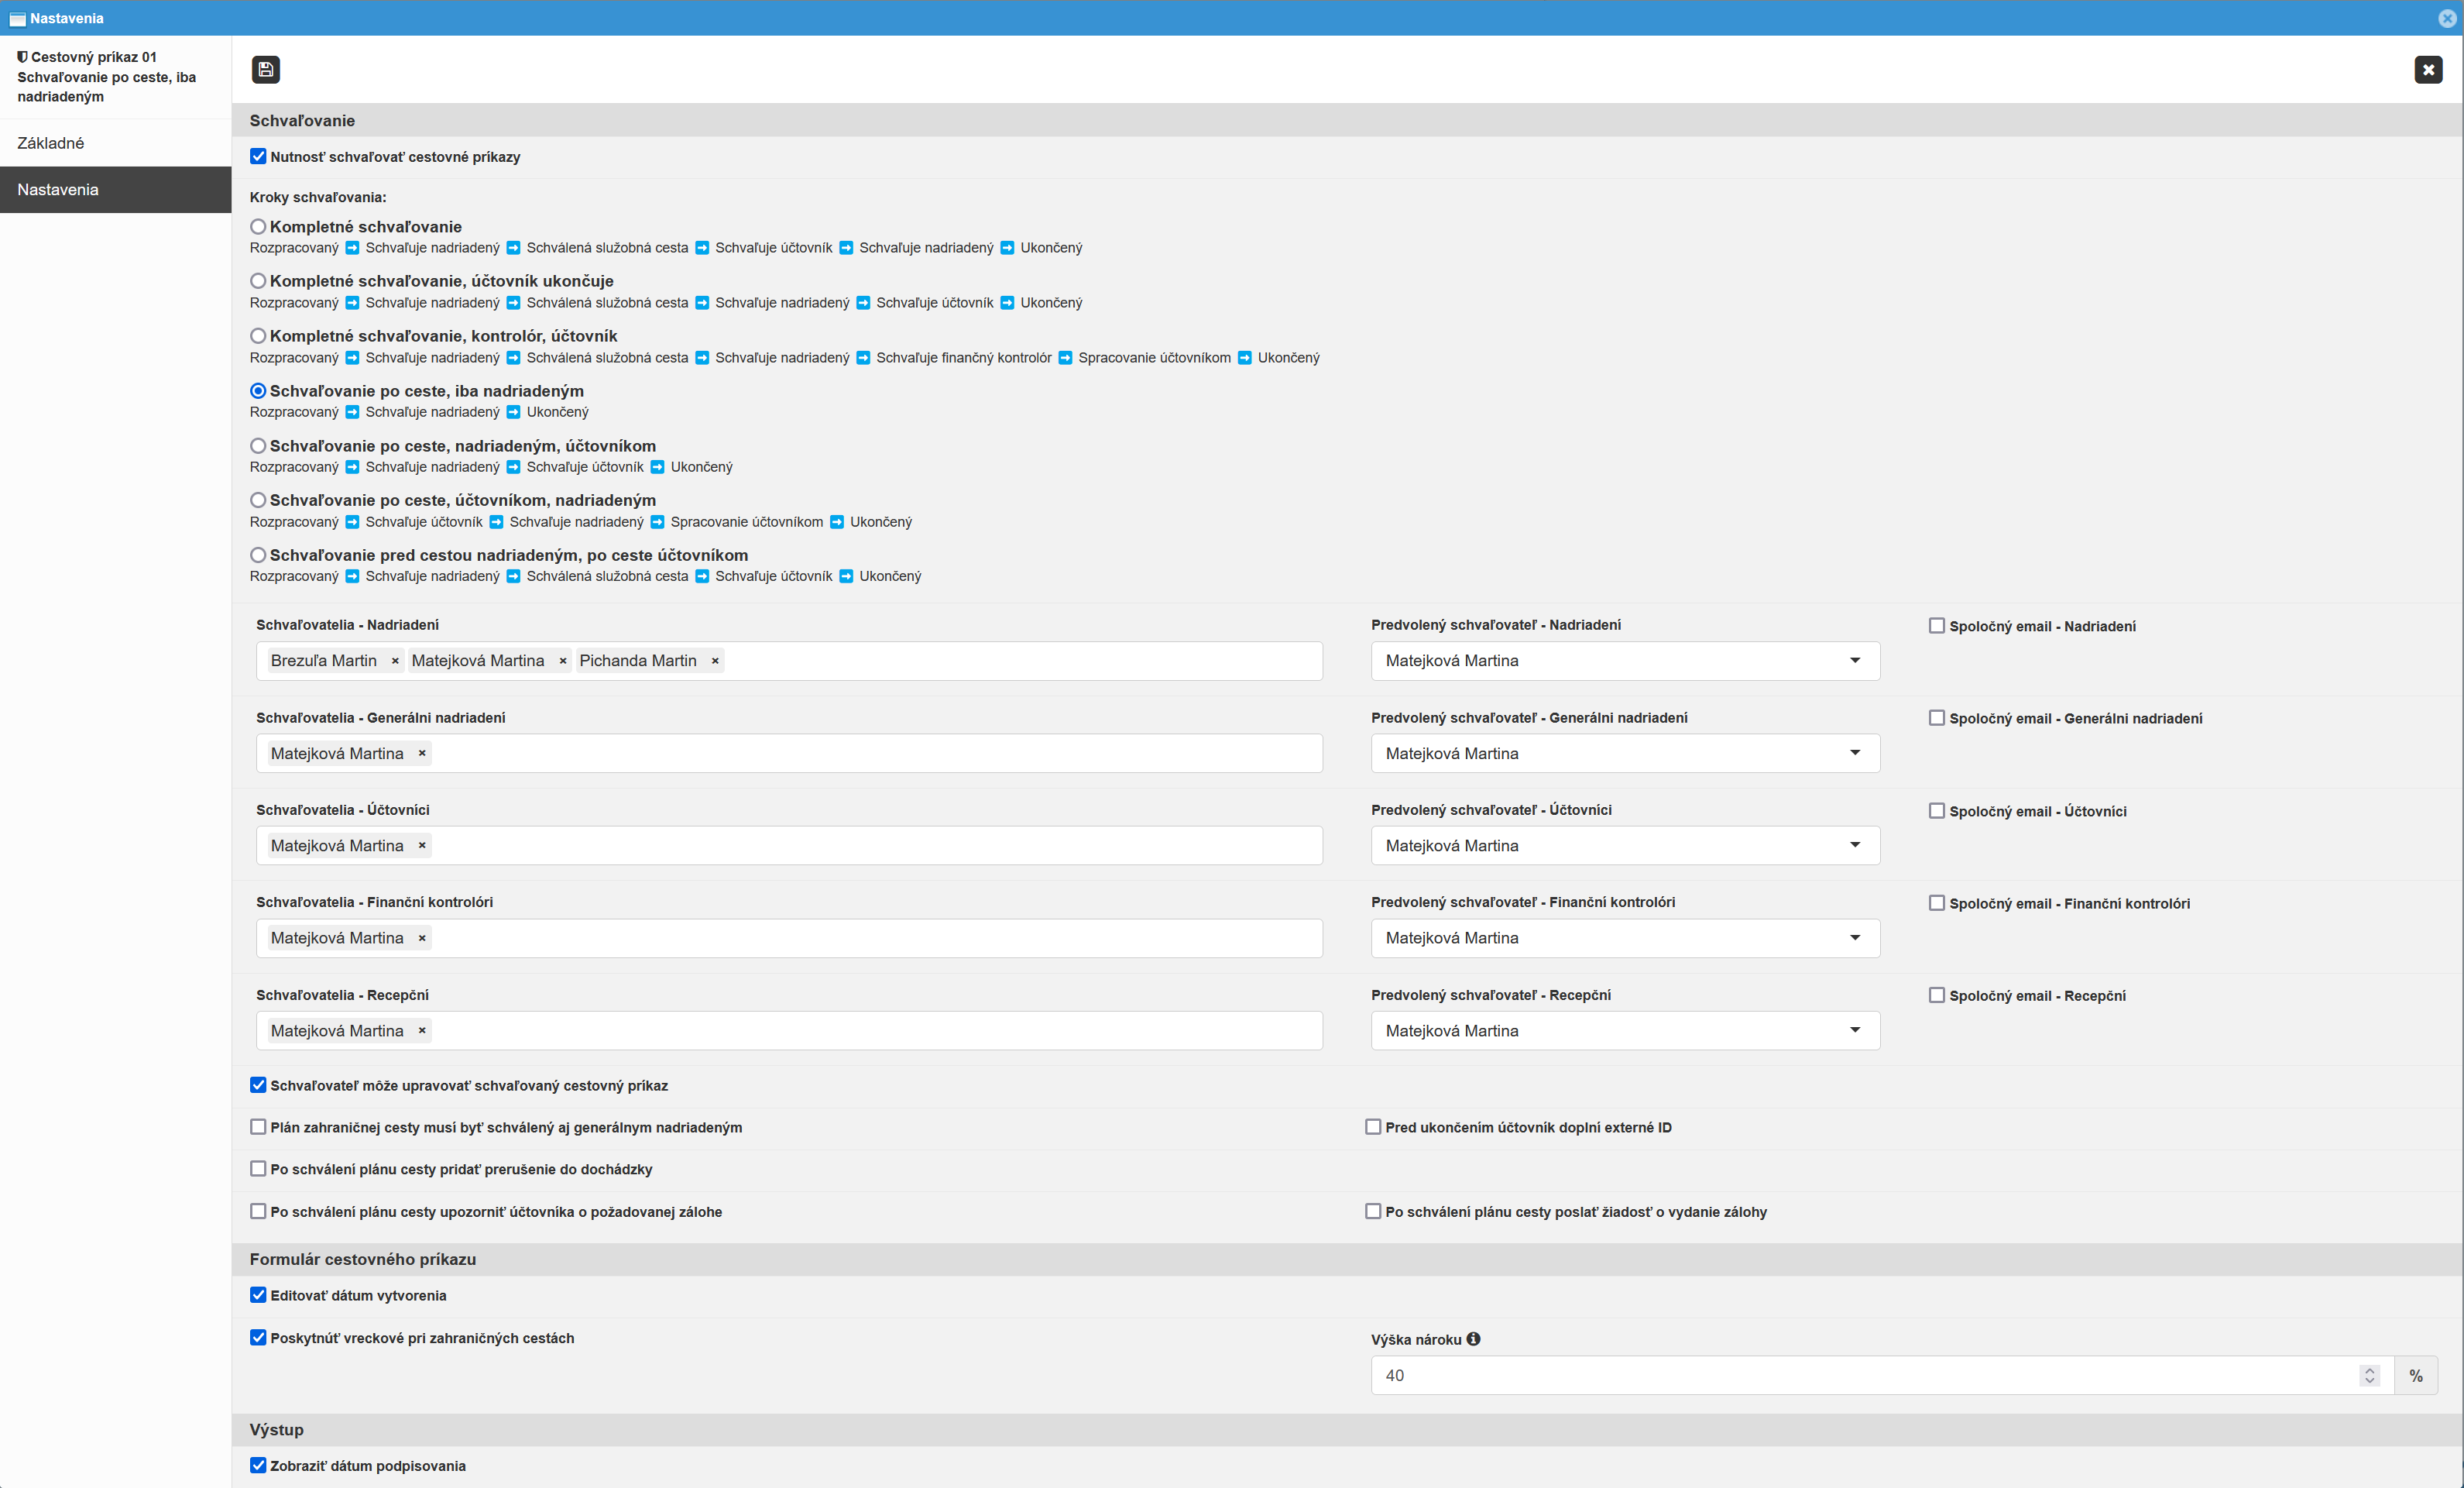The width and height of the screenshot is (2464, 1488).
Task: Open Predvolený schvaľovateľ - Nadriadení dropdown
Action: pos(1624,661)
